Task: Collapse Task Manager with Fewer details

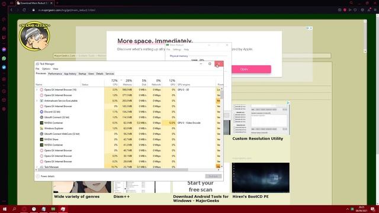Action: coord(45,176)
